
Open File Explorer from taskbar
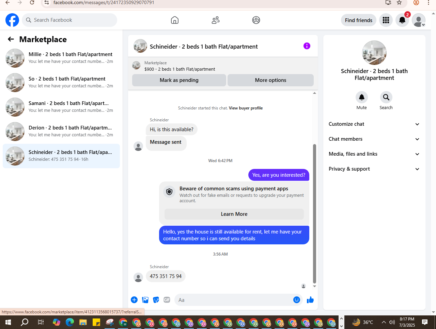point(83,322)
